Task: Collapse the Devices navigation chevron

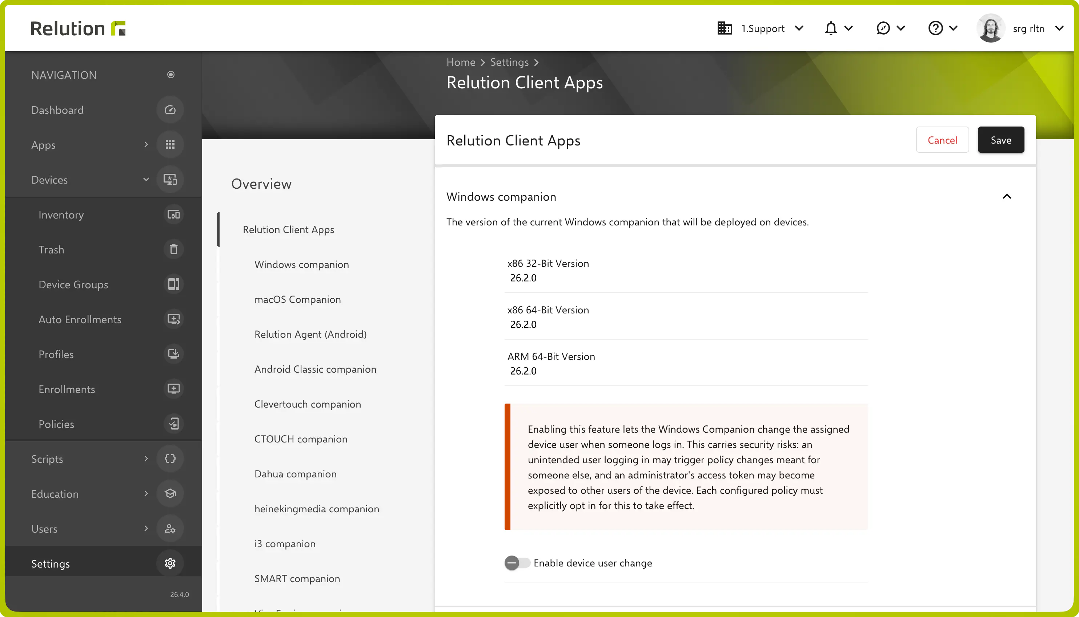Action: click(146, 180)
